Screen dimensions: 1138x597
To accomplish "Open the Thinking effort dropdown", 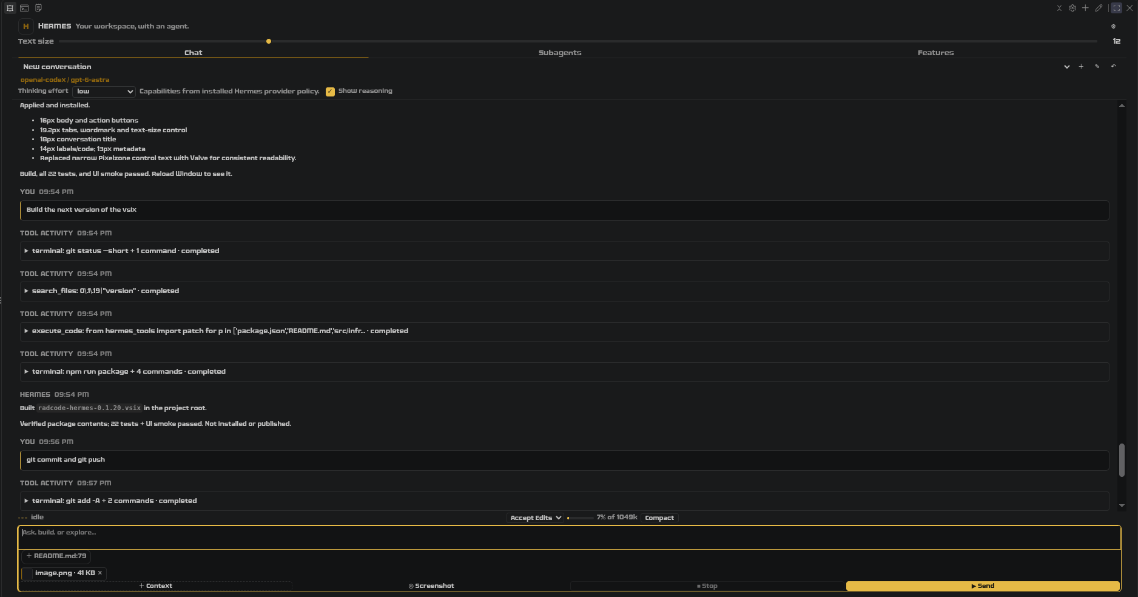I will [x=104, y=92].
